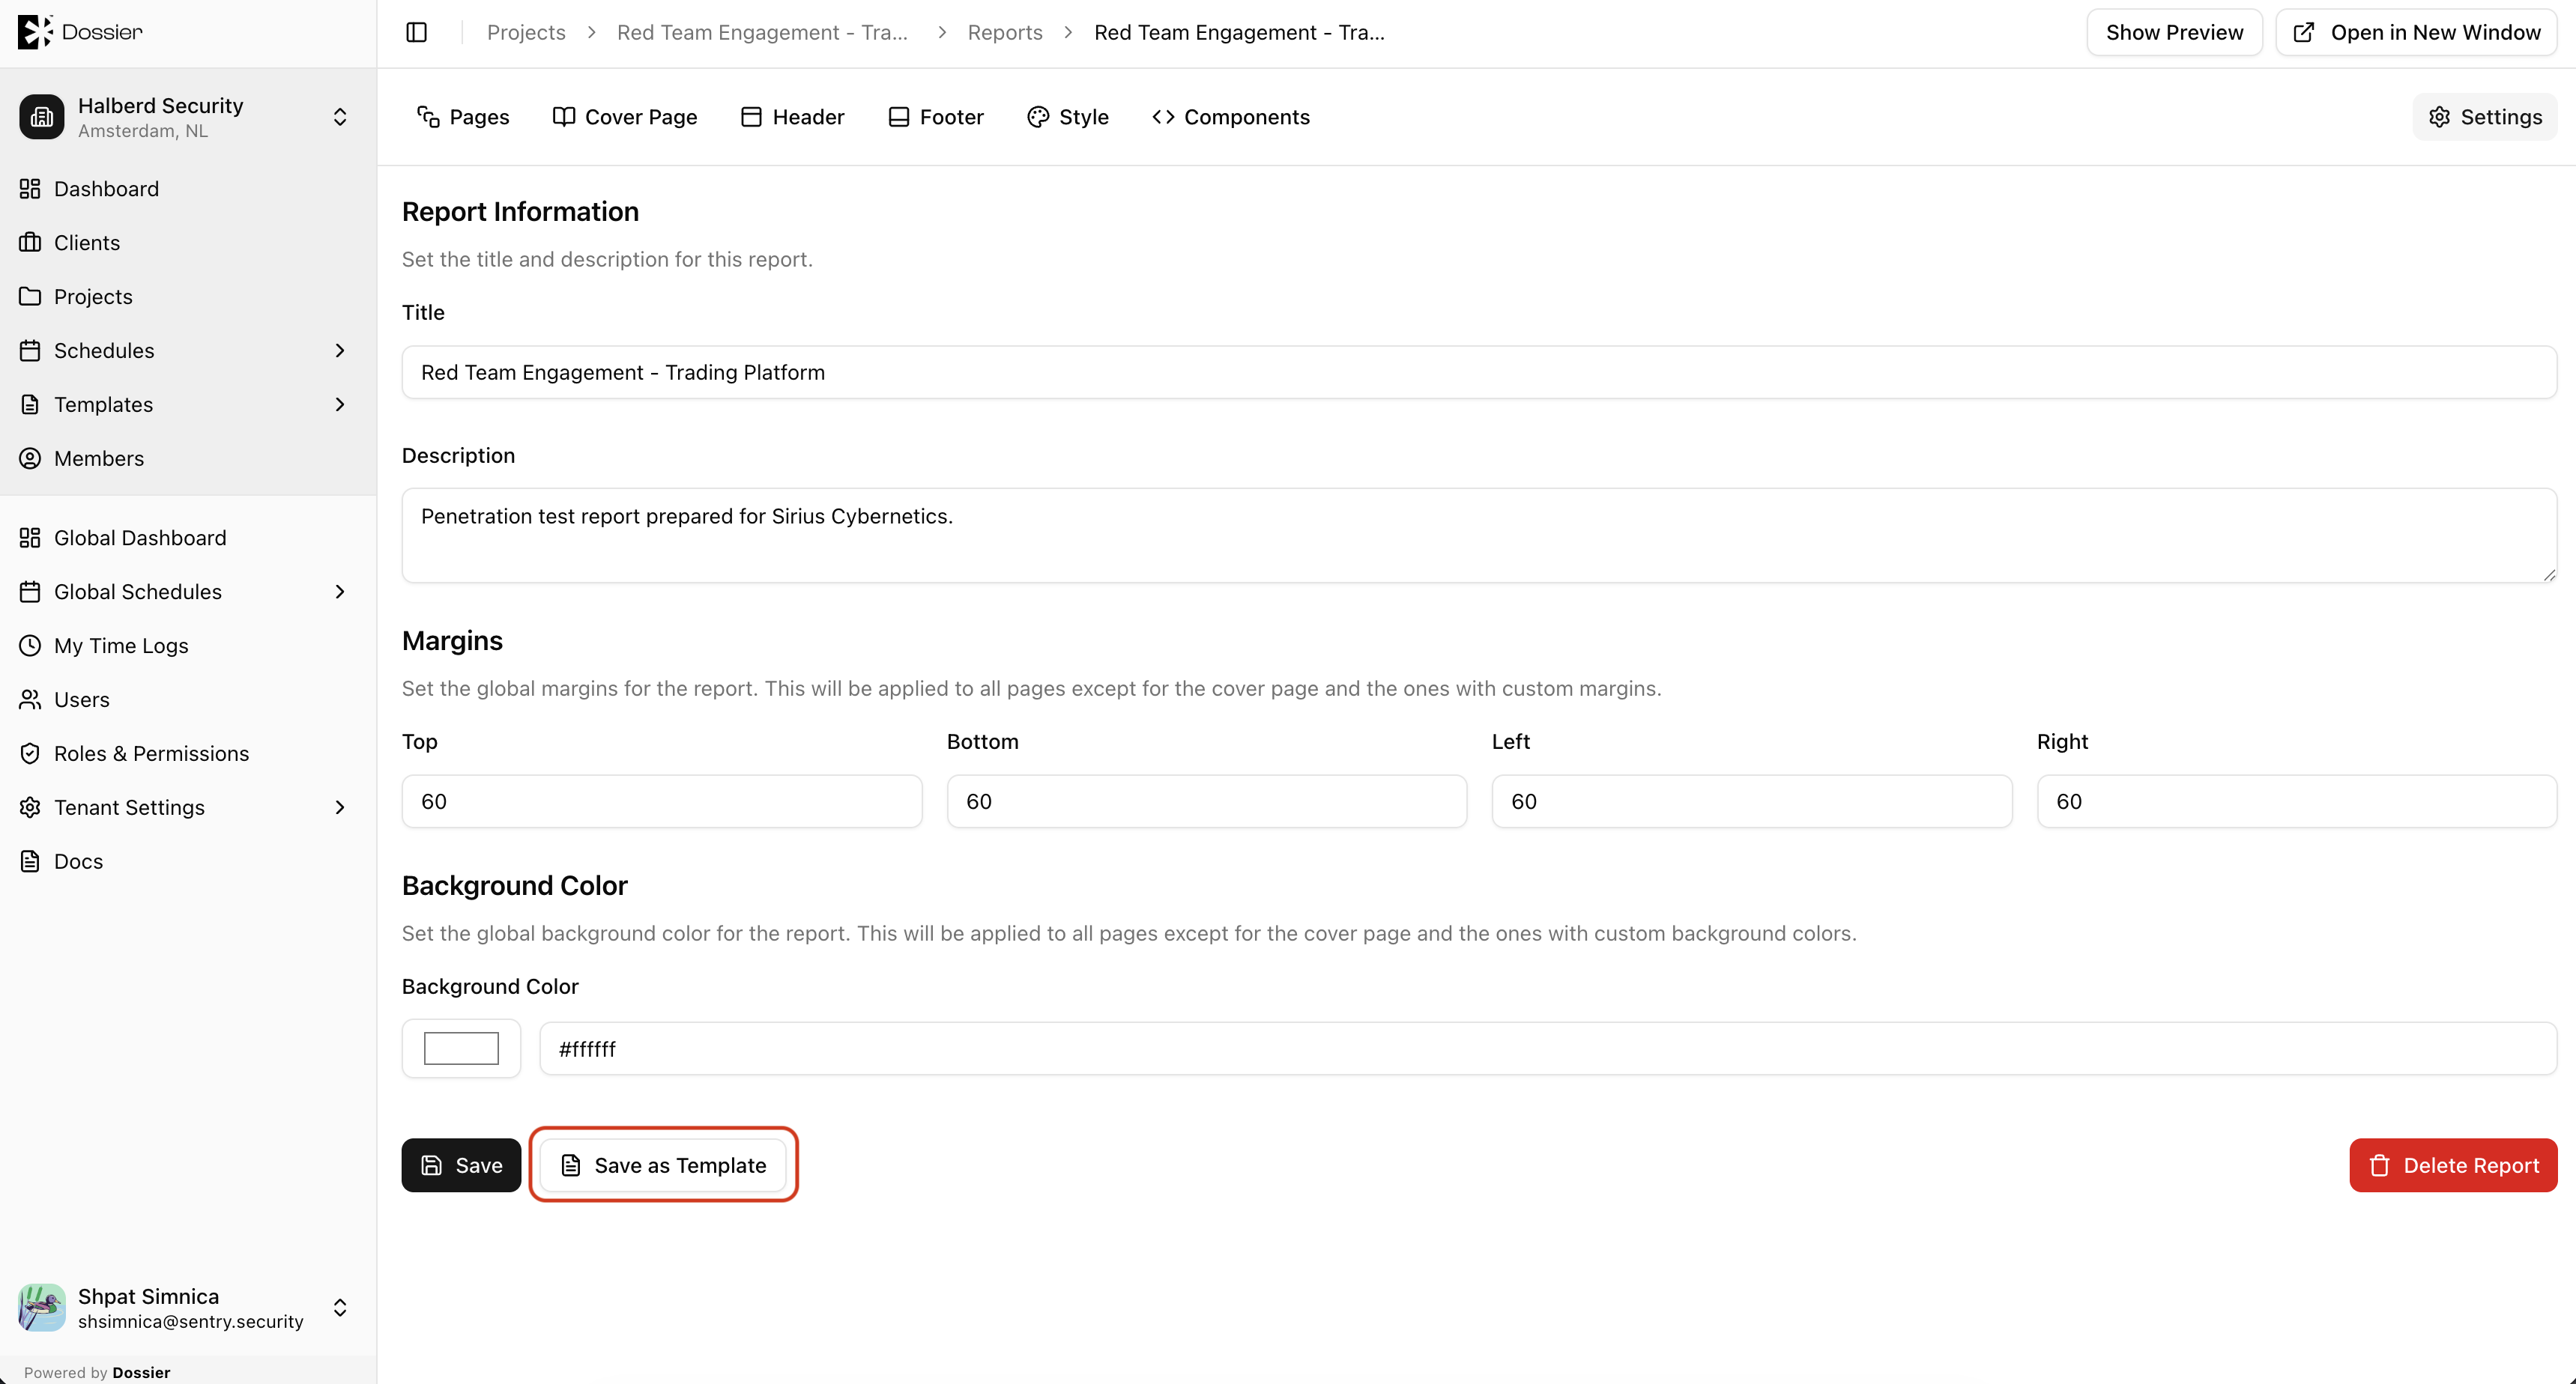Click the Reports breadcrumb link
Image resolution: width=2576 pixels, height=1384 pixels.
coord(1005,32)
